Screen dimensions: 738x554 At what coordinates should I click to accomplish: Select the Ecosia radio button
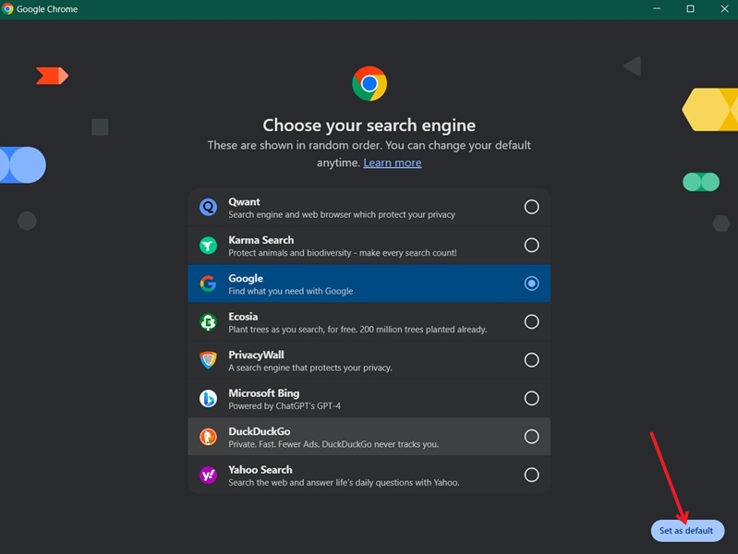(531, 322)
